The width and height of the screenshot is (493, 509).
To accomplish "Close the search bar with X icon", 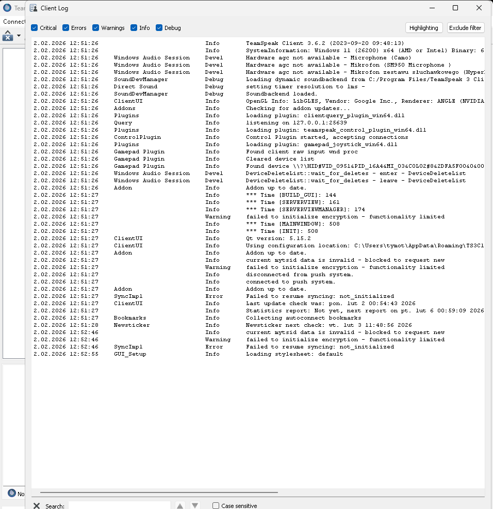I will (37, 505).
